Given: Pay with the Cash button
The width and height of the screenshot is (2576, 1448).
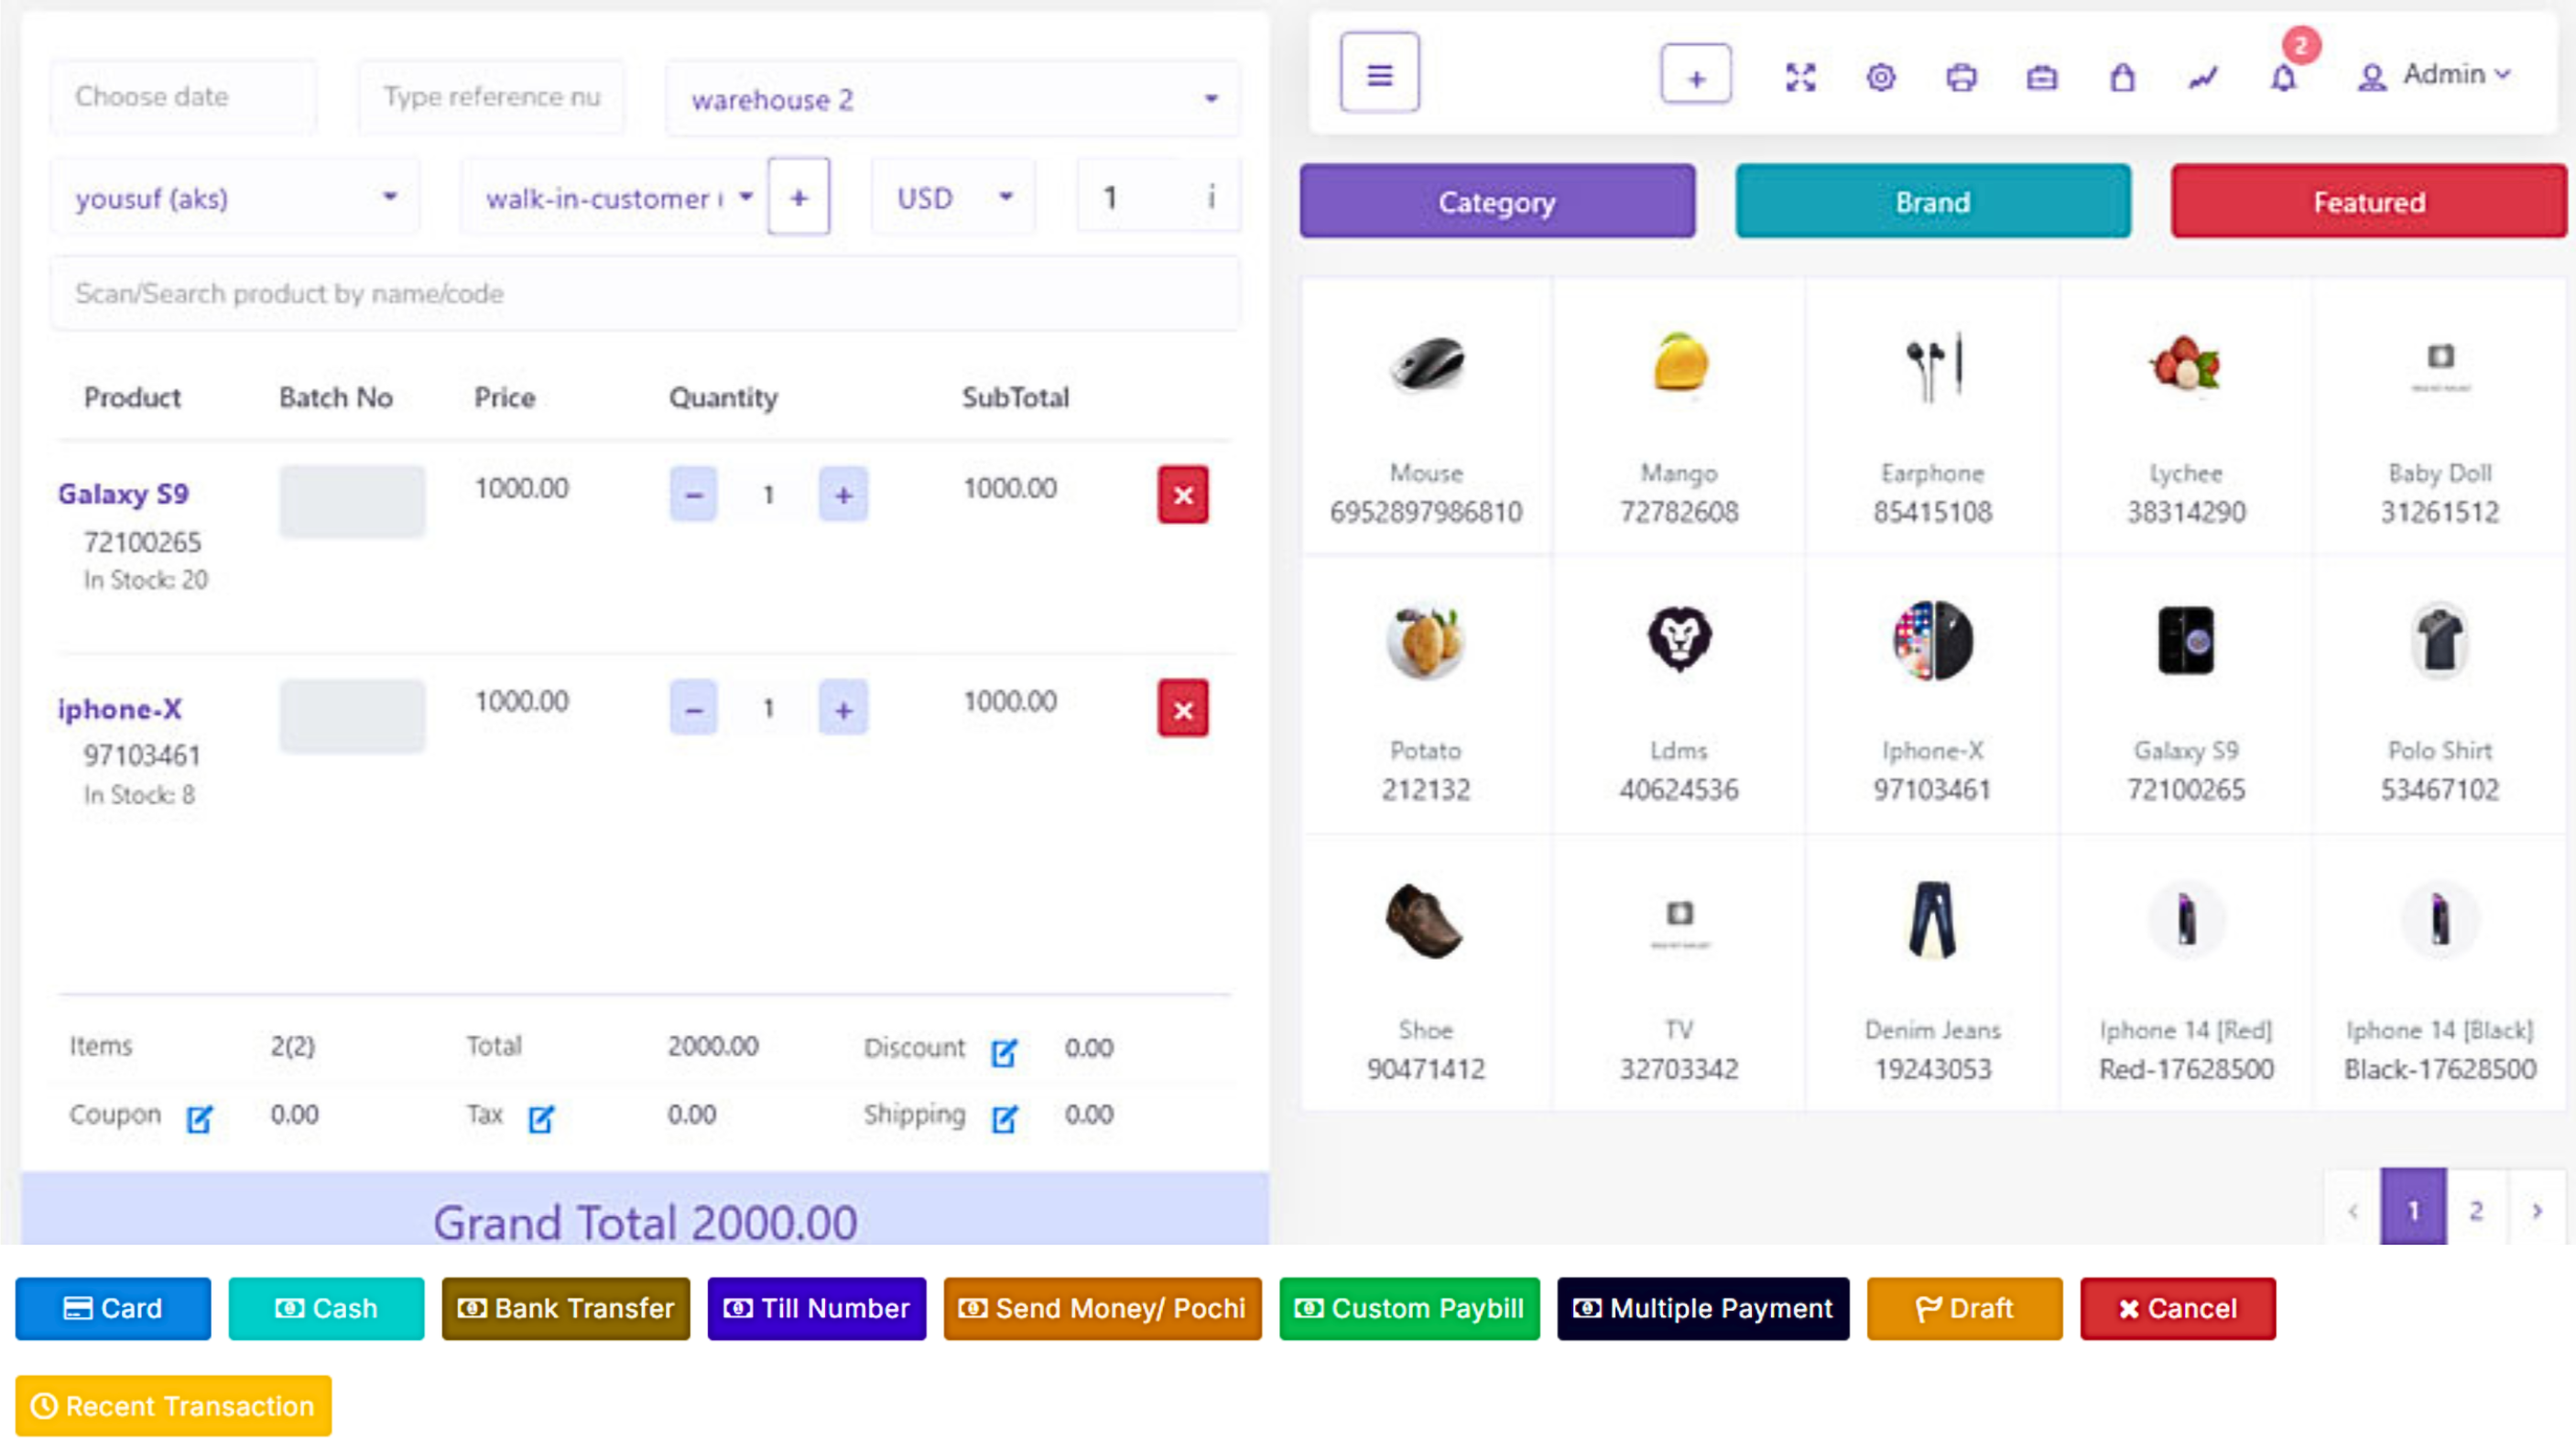Looking at the screenshot, I should [x=326, y=1308].
